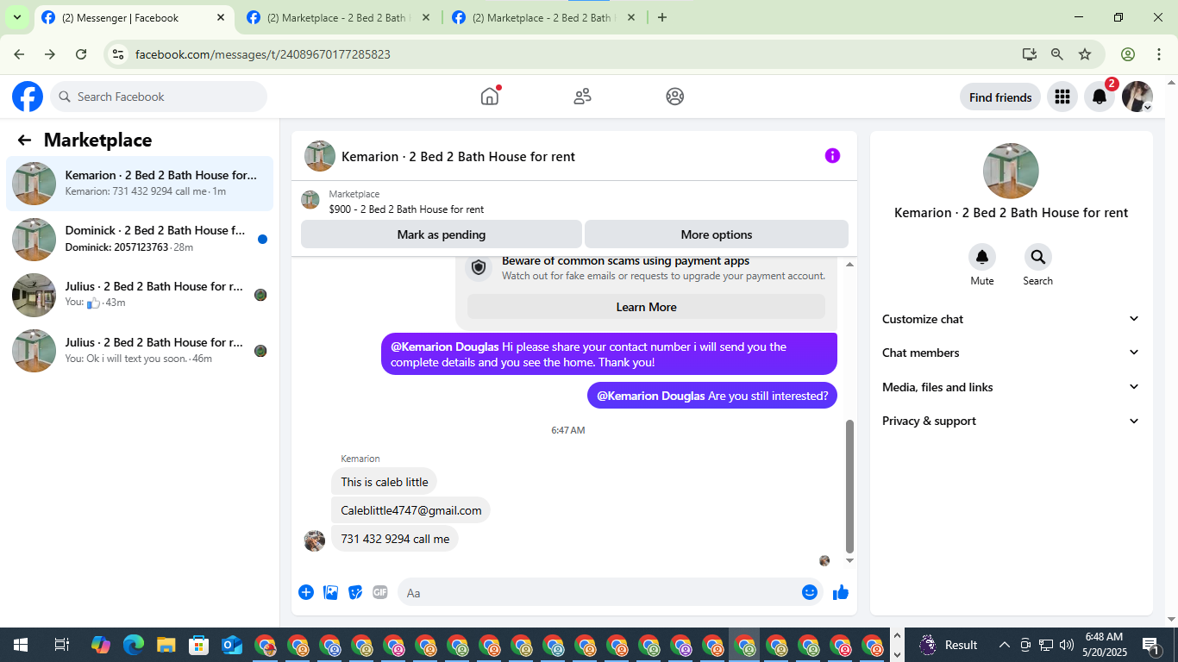This screenshot has width=1178, height=662.
Task: Reload the page in Chrome
Action: click(x=81, y=54)
